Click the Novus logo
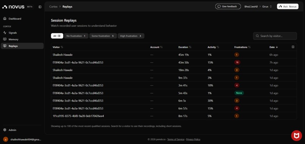This screenshot has width=305, height=144. pos(13,7)
